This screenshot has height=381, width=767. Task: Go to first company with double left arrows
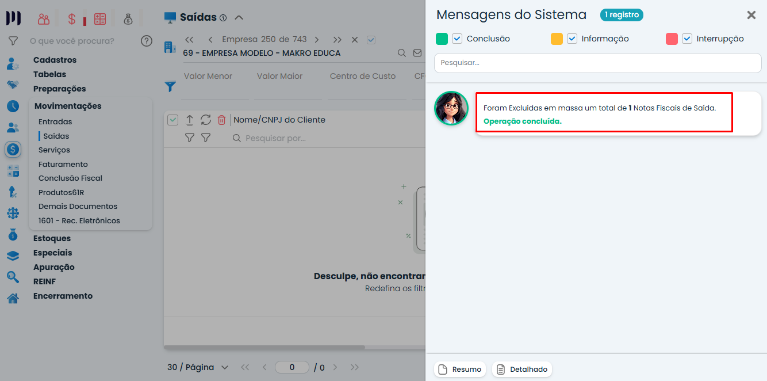click(189, 40)
